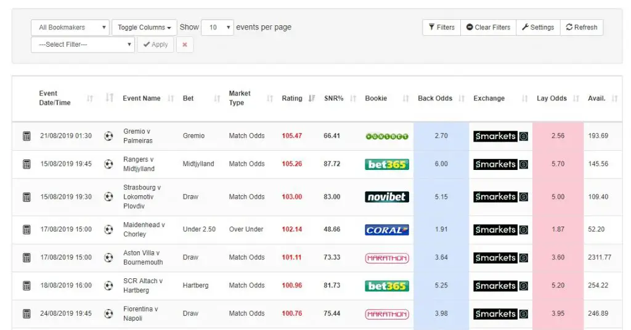Select Under 2.50 bet cell

(x=199, y=229)
